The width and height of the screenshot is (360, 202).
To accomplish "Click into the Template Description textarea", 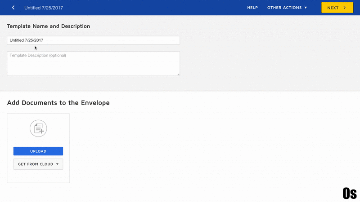I will tap(93, 63).
